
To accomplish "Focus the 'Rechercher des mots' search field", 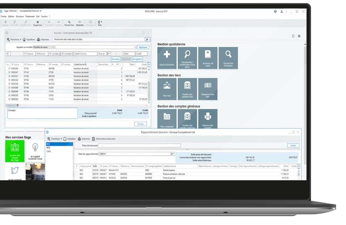I will tap(99, 39).
